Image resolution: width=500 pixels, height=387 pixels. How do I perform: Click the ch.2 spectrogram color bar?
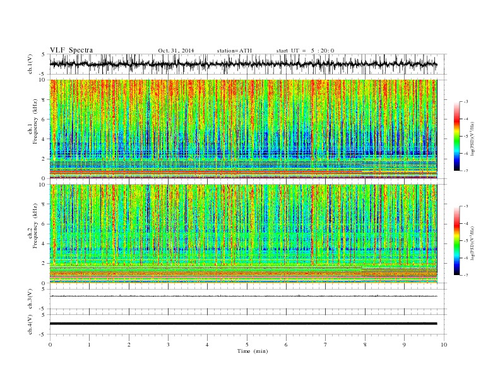pos(456,241)
